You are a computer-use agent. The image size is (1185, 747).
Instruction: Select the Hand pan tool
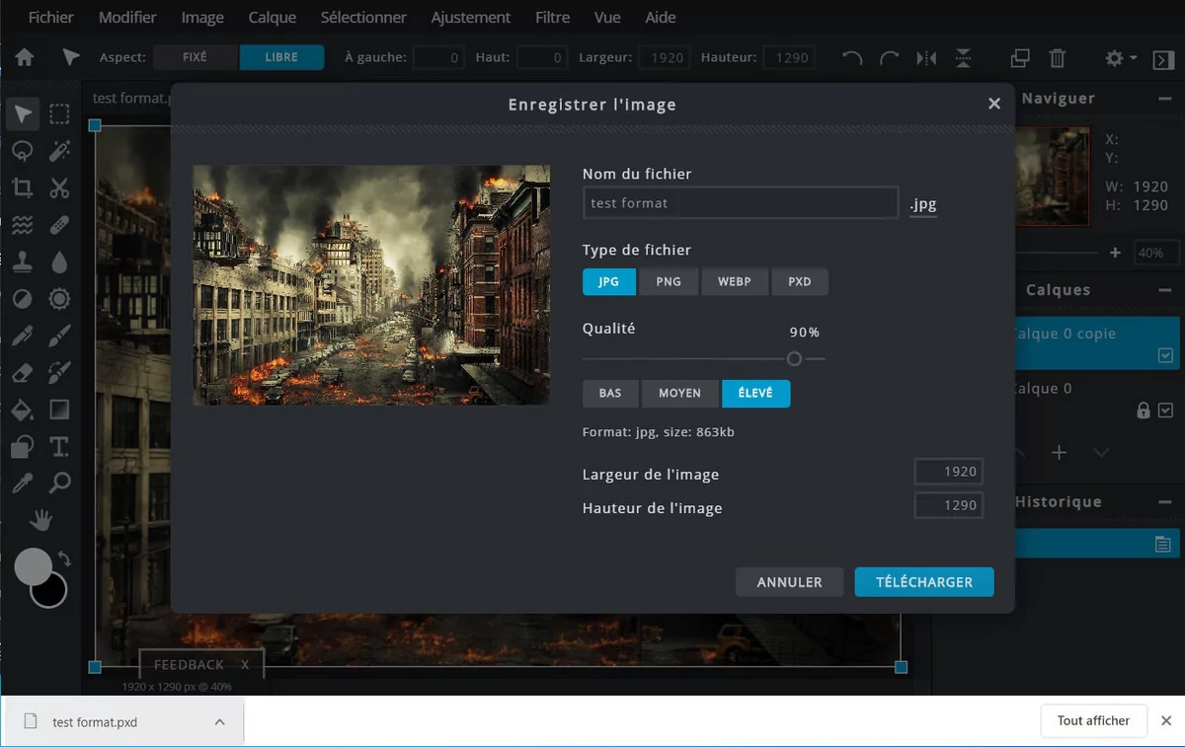tap(41, 519)
